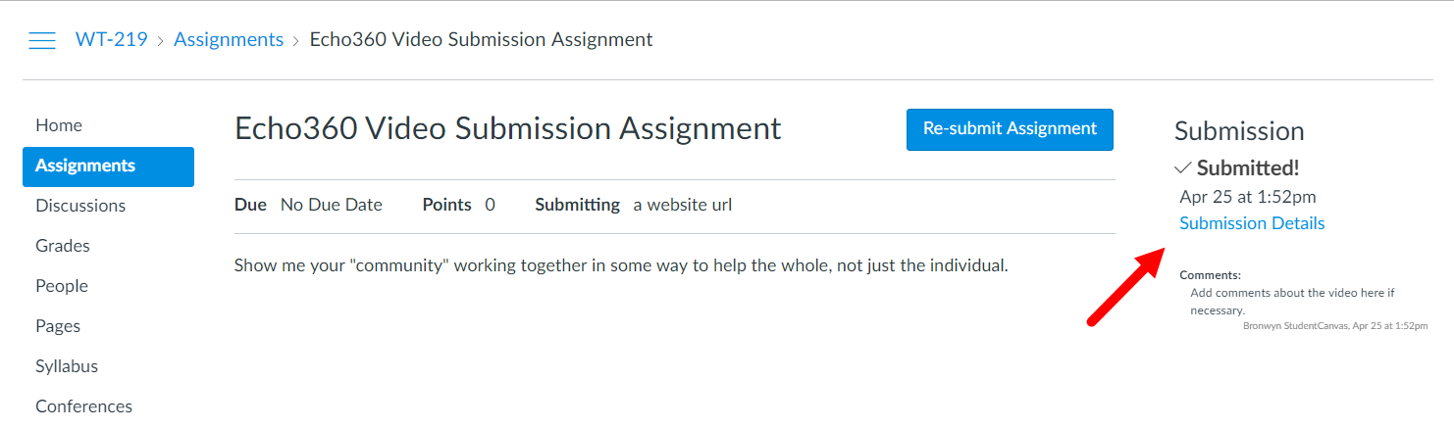
Task: Open Home in course navigation
Action: (59, 125)
